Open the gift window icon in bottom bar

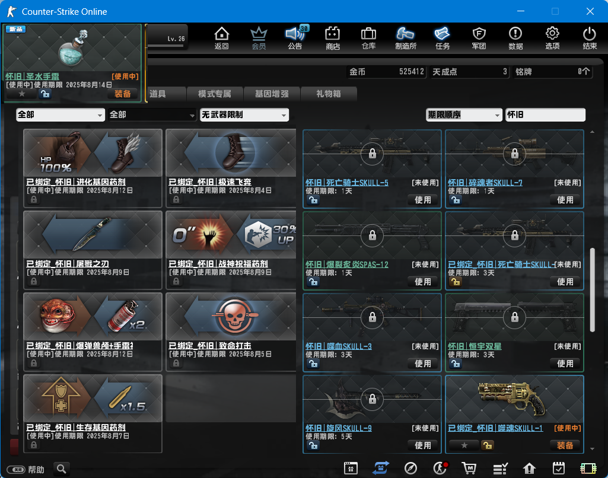(x=351, y=469)
